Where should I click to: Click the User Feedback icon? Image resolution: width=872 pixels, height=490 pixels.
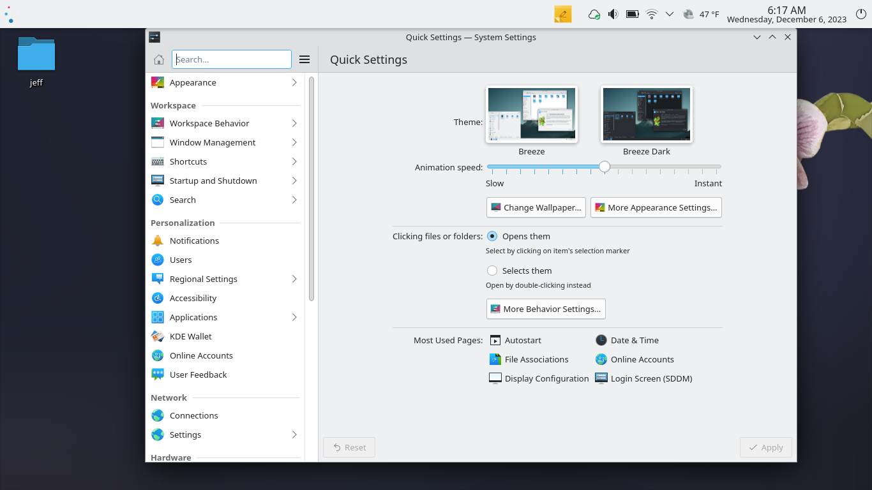pos(158,375)
